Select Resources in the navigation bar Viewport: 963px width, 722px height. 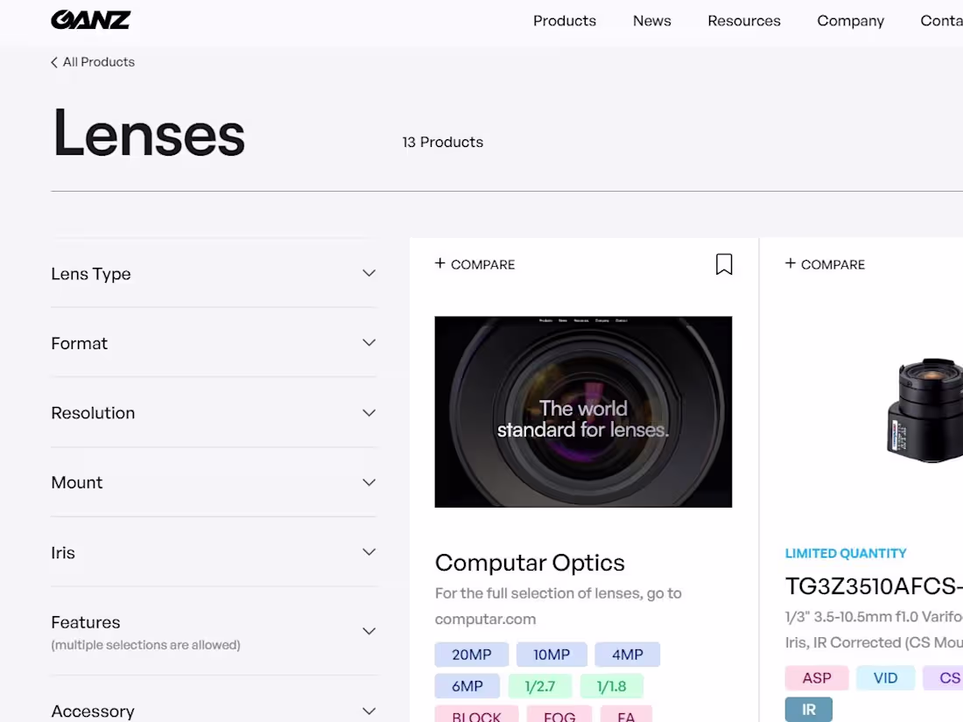click(744, 20)
